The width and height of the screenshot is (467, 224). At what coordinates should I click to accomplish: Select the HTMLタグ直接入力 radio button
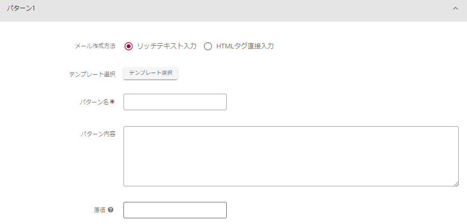208,46
